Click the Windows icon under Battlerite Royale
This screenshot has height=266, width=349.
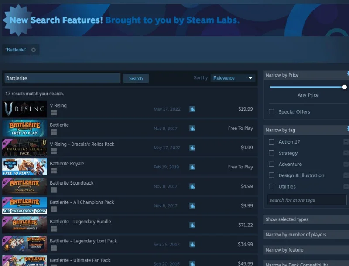coord(54,171)
